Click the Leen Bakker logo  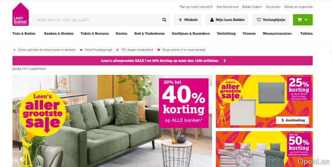20,15
